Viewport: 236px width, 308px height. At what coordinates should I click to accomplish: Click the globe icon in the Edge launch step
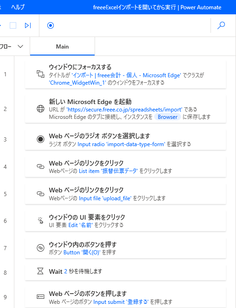tap(41, 109)
